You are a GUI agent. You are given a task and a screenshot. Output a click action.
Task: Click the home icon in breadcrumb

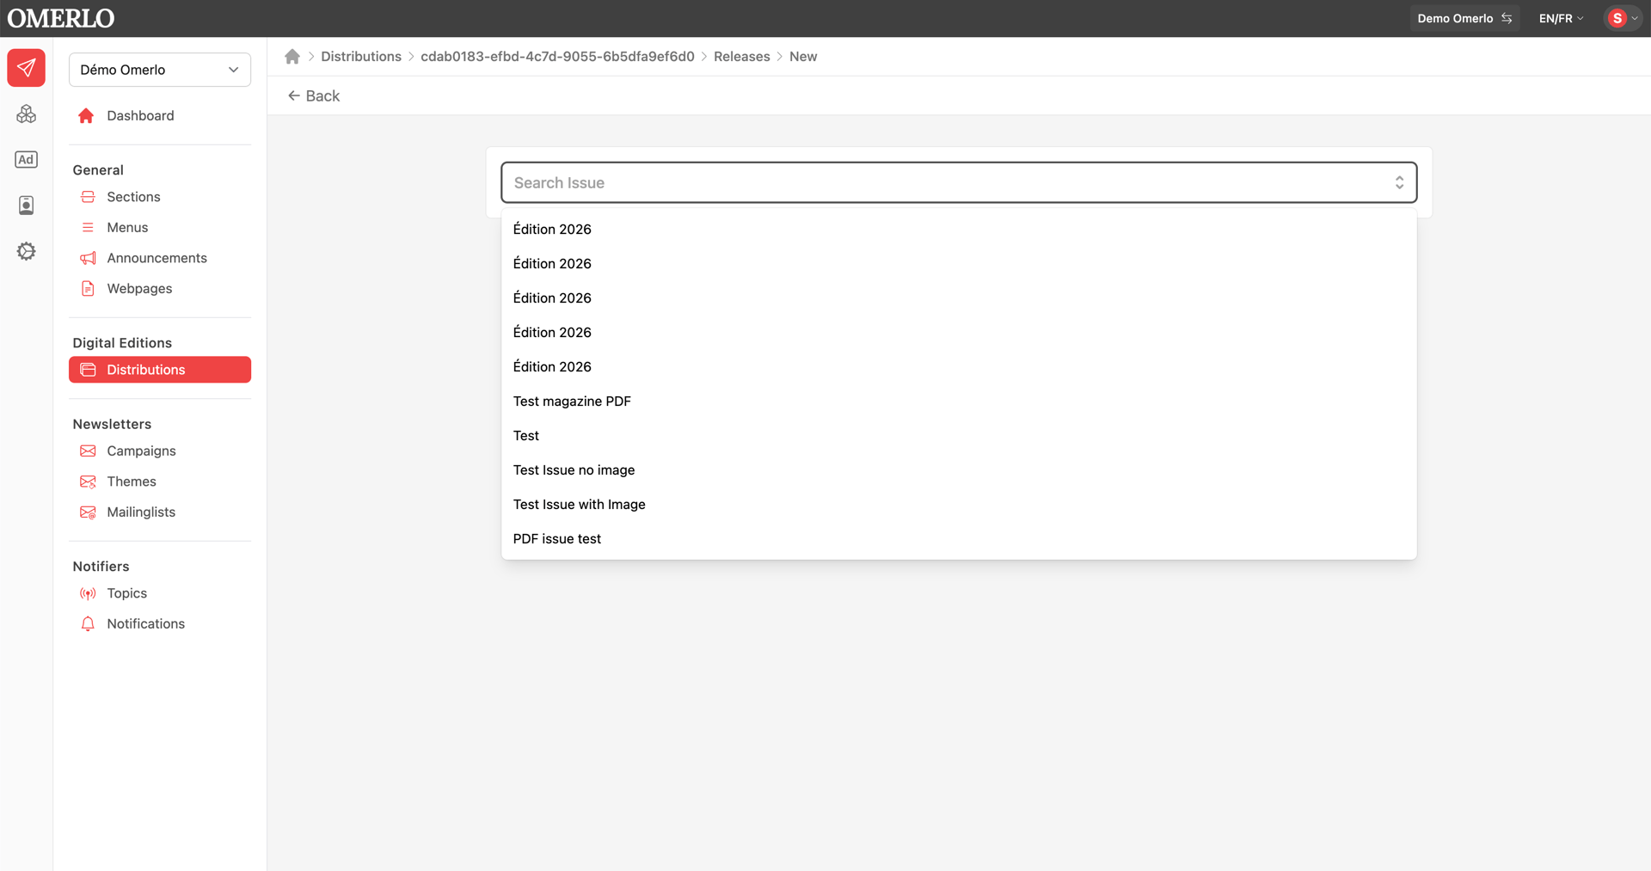point(292,57)
